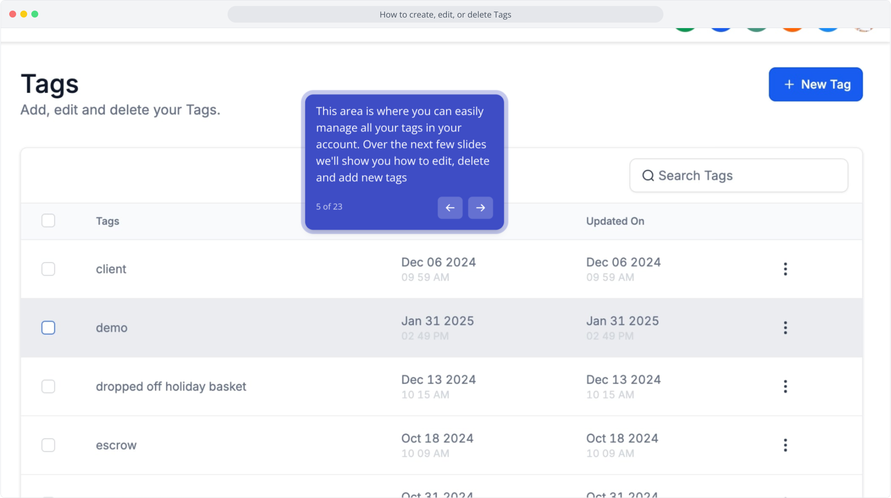Open three-dot menu for dropped off holiday basket
The height and width of the screenshot is (498, 891).
(785, 386)
